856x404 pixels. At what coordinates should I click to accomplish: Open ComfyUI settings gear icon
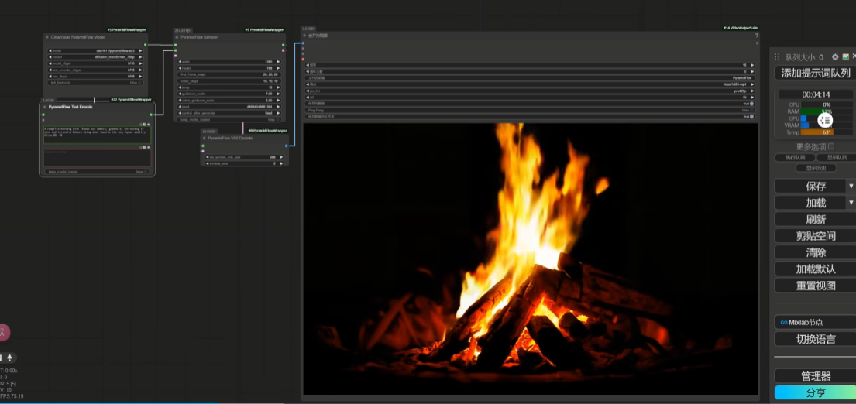(x=835, y=57)
